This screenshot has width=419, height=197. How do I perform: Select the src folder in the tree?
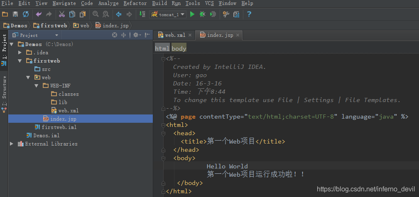[x=42, y=69]
